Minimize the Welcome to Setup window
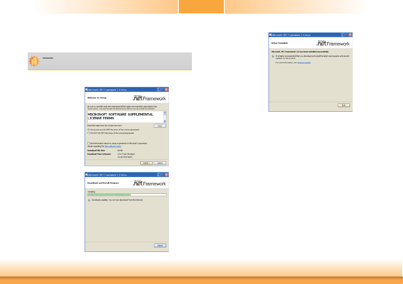This screenshot has width=403, height=284. (159, 90)
